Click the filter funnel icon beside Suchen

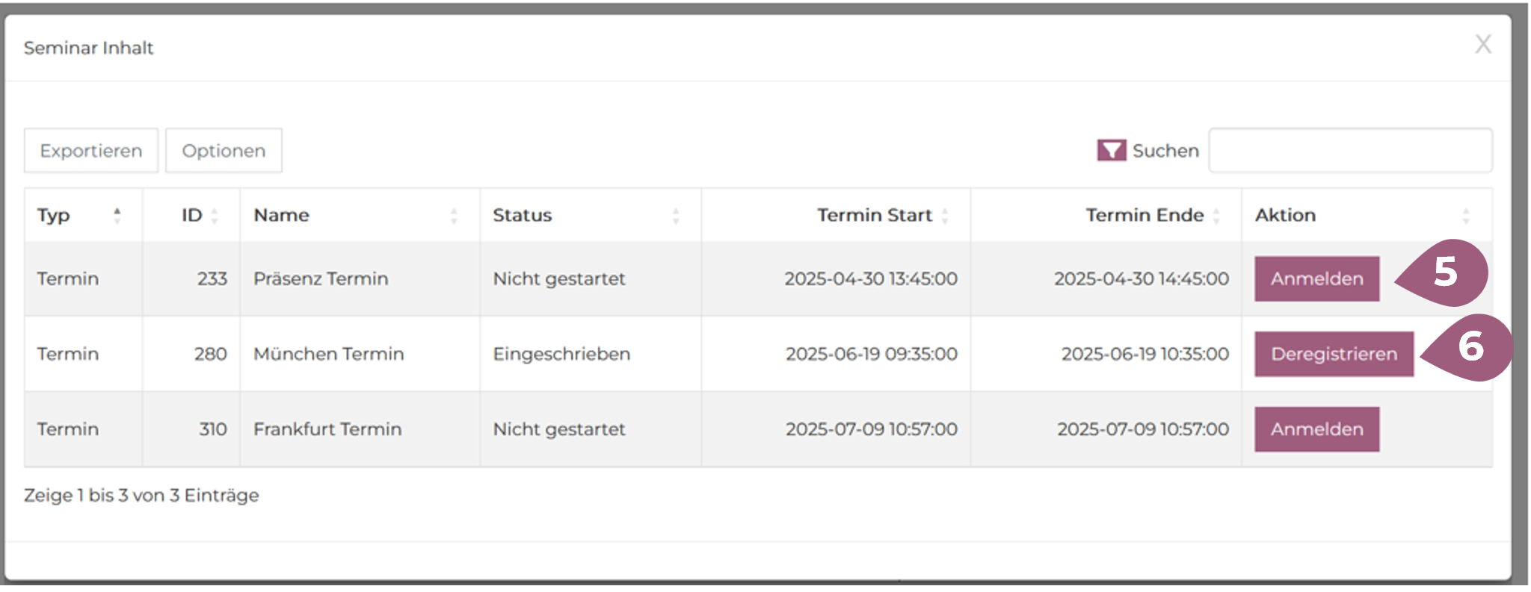(x=1111, y=150)
